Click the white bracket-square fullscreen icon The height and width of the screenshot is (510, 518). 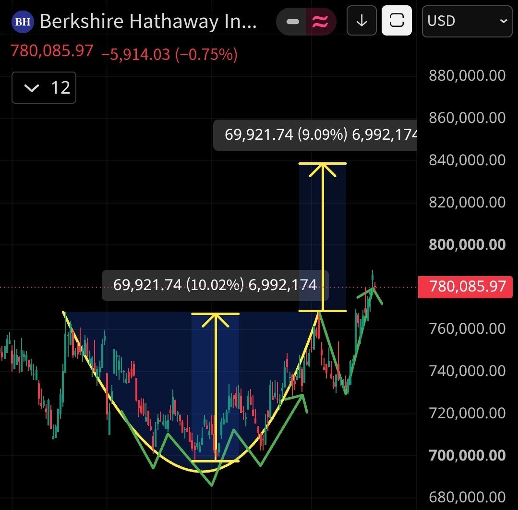pos(397,21)
